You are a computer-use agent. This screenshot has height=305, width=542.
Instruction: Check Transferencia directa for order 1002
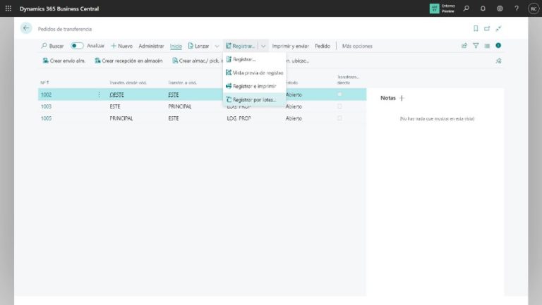tap(339, 94)
